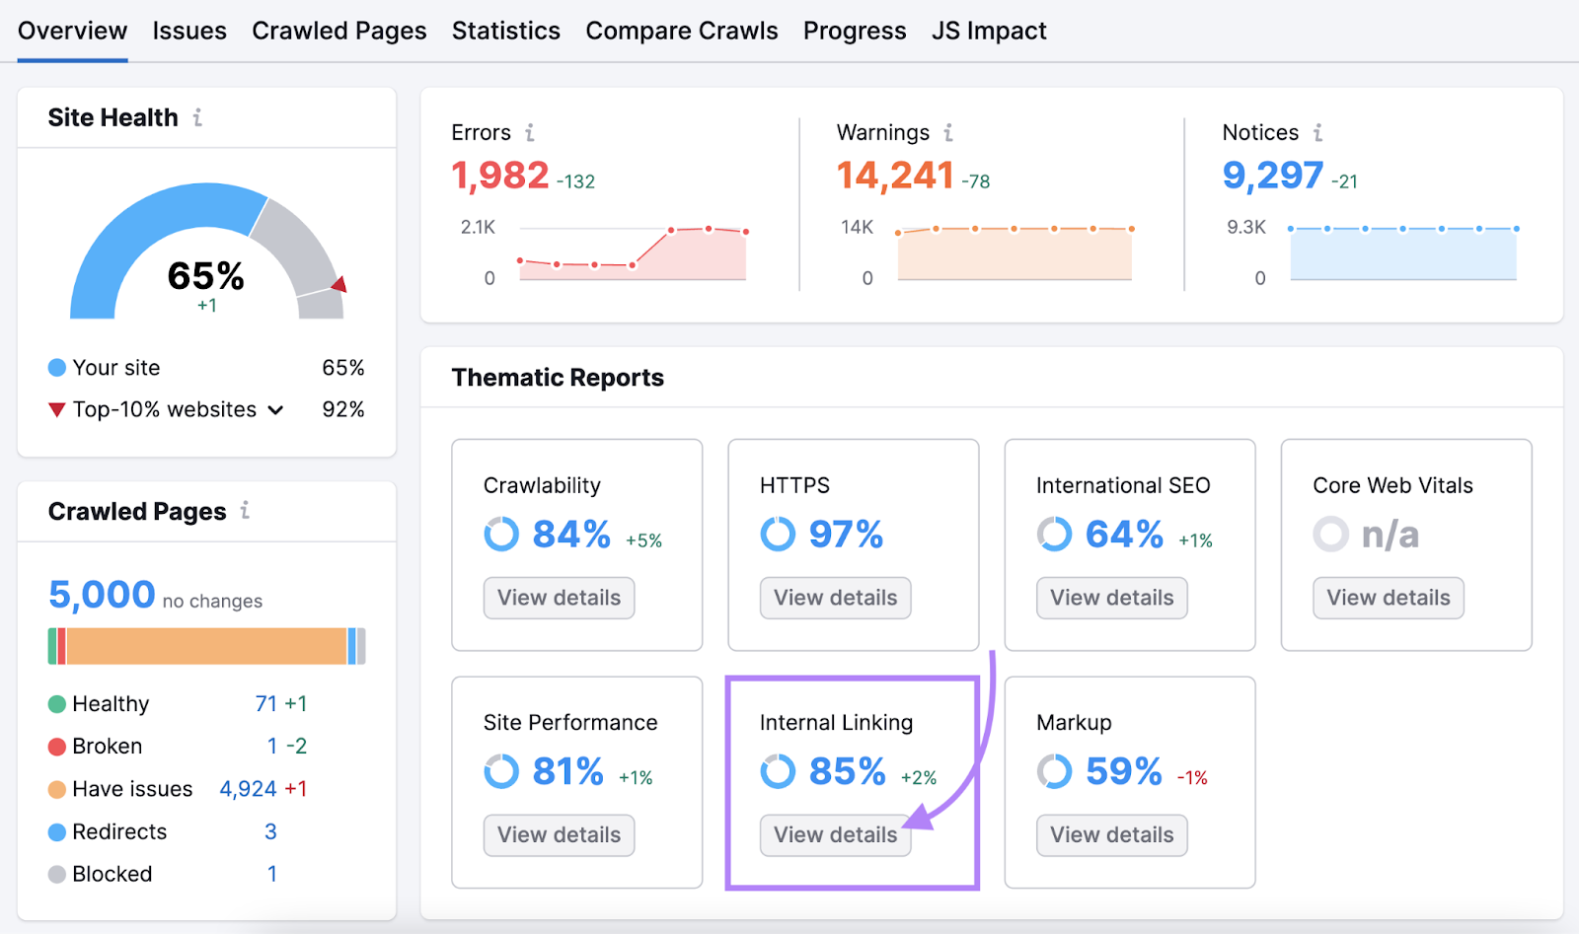1579x934 pixels.
Task: Go to the Compare Crawls tab
Action: pos(682,31)
